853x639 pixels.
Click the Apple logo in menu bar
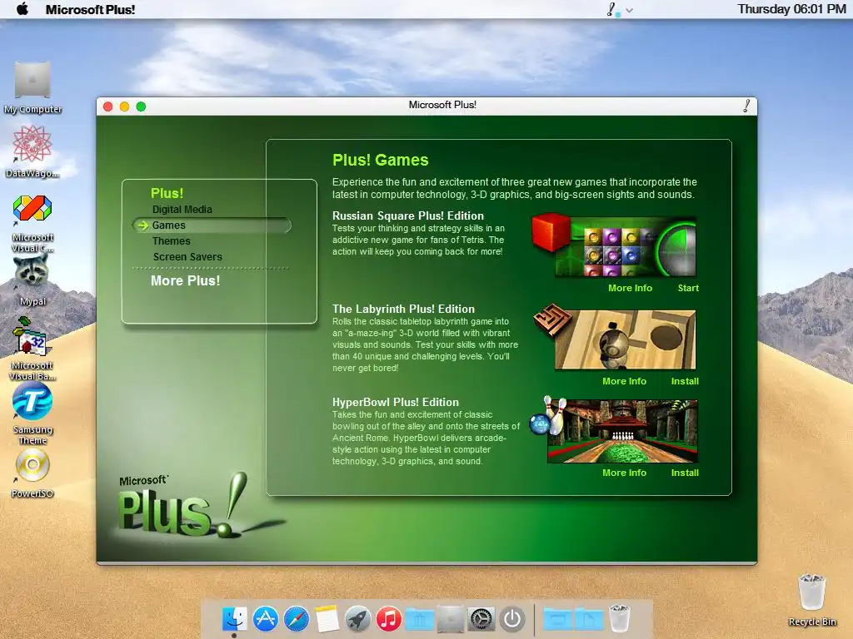click(x=22, y=9)
